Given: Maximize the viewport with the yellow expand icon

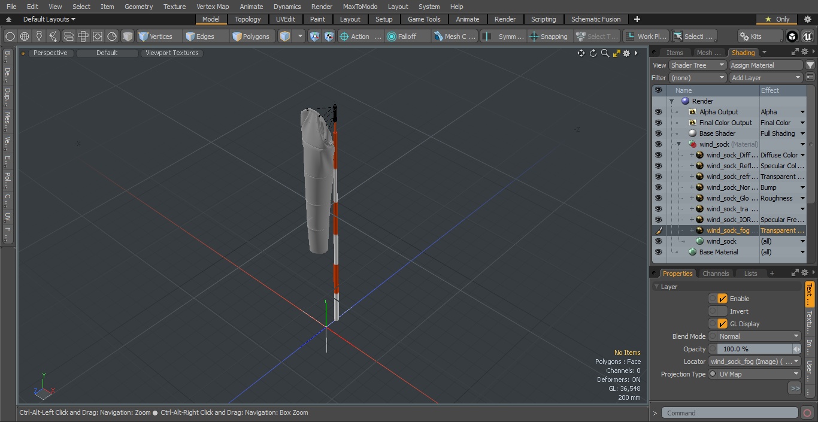Looking at the screenshot, I should pyautogui.click(x=616, y=53).
